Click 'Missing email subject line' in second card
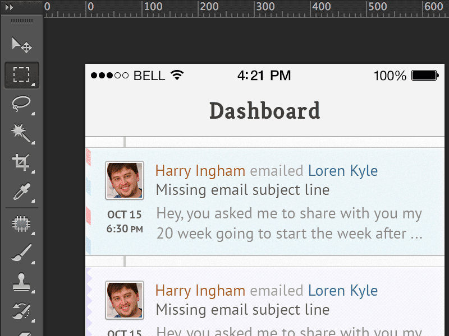Screen dimensions: 449x336 (242, 310)
